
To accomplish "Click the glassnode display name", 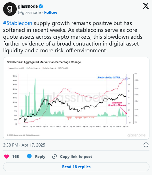I will [28, 6].
